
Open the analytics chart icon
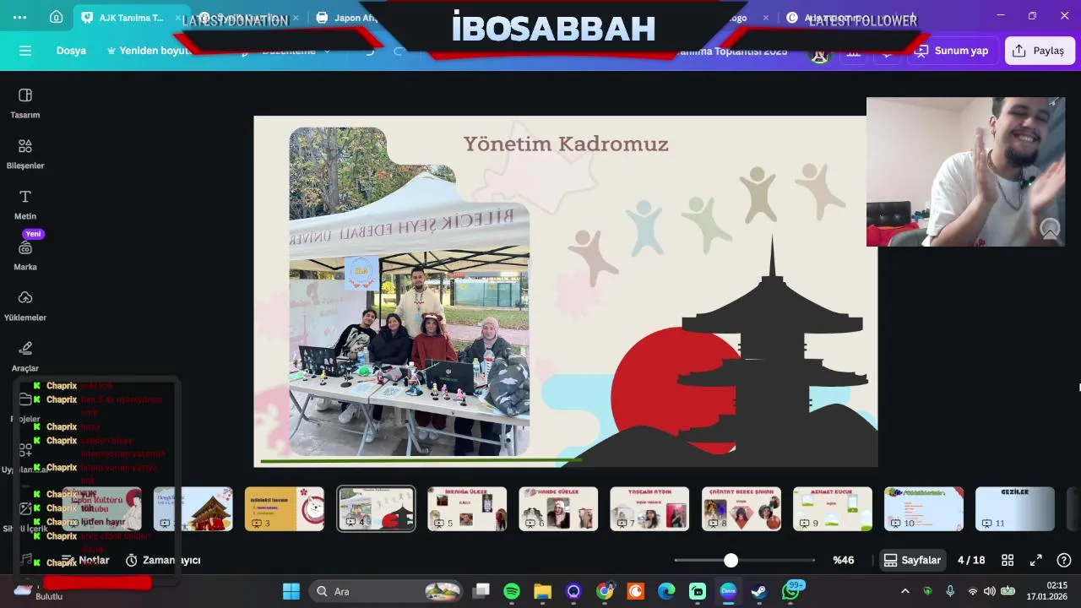853,51
